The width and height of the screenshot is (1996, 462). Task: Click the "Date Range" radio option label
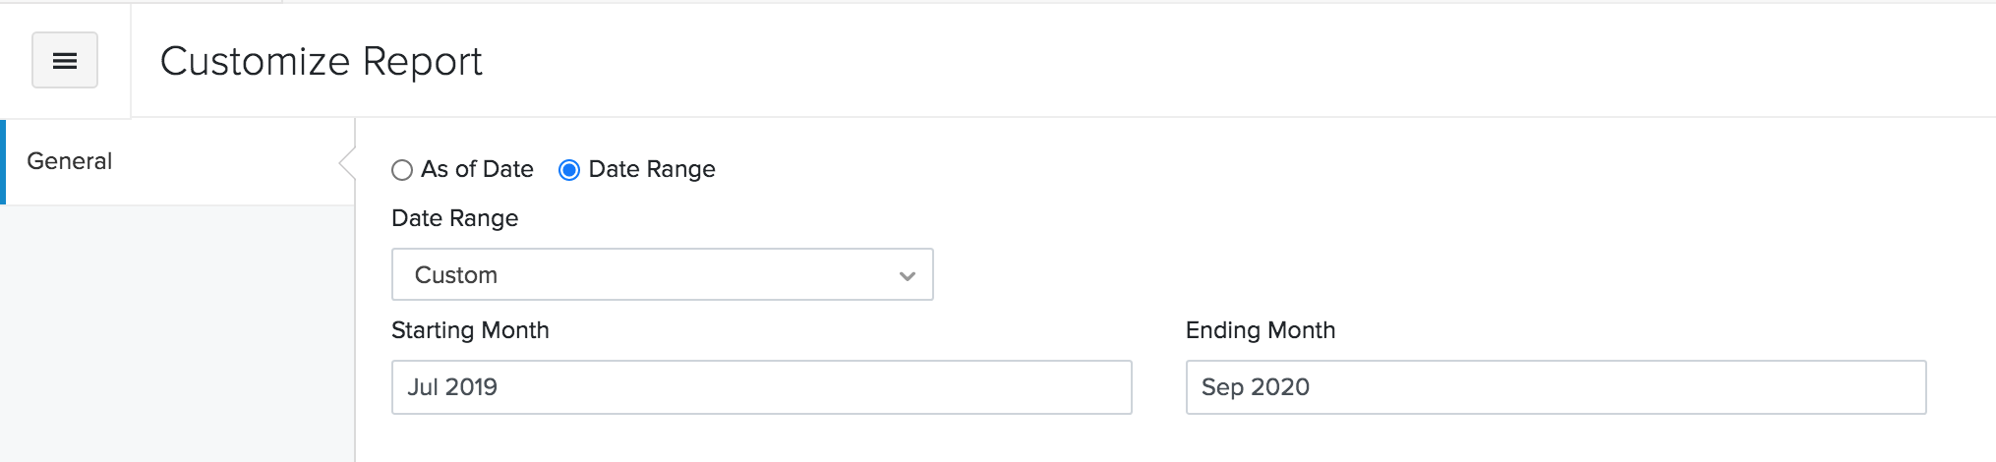point(651,169)
